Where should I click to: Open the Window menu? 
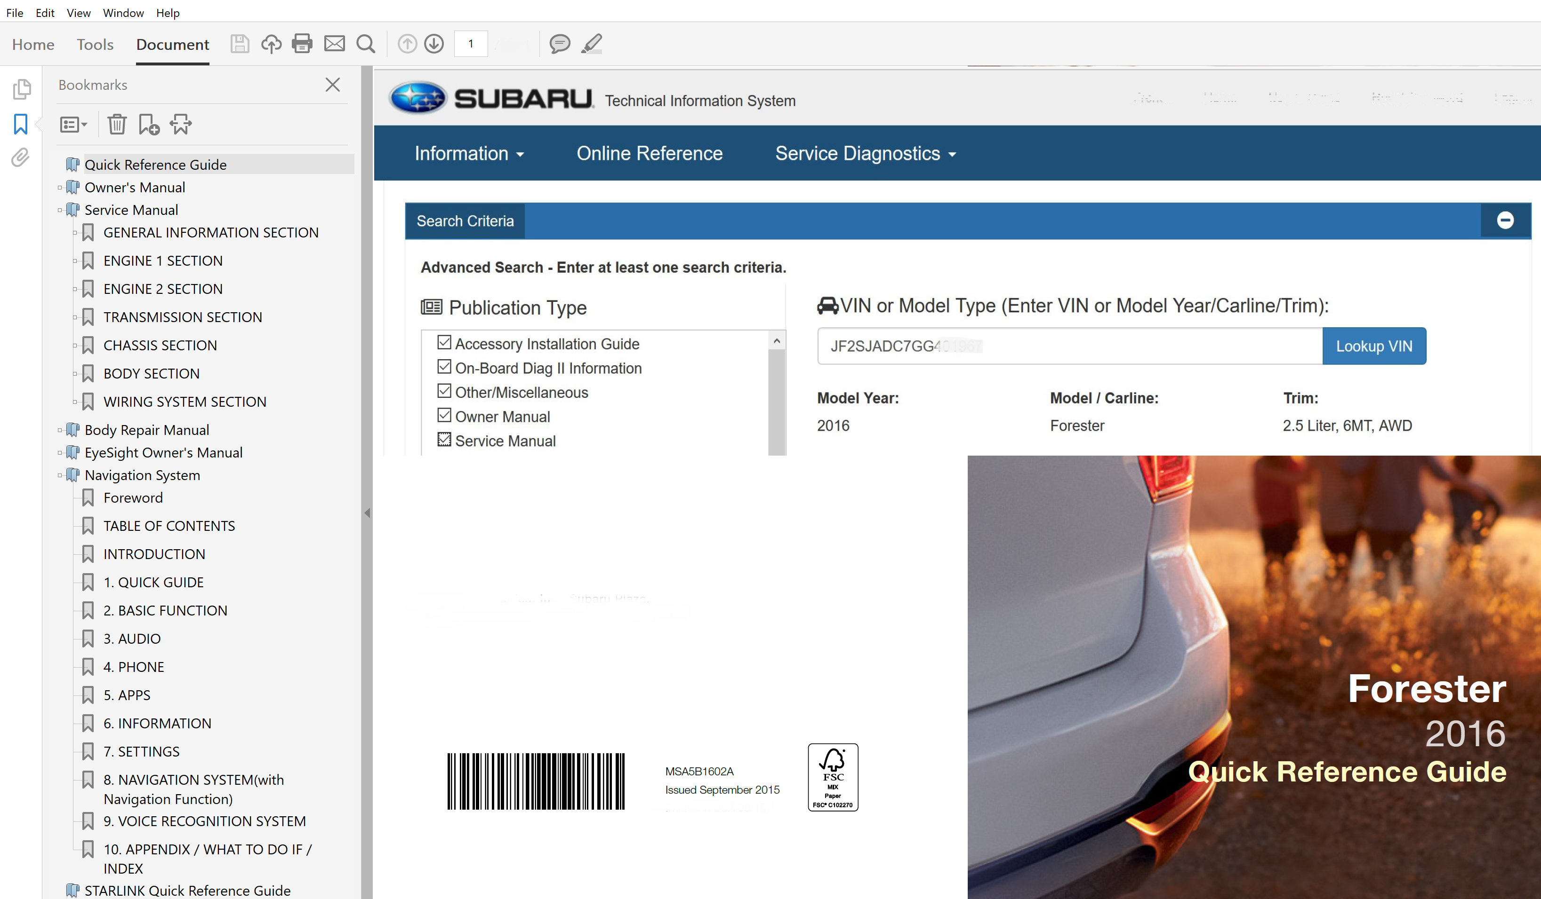123,13
